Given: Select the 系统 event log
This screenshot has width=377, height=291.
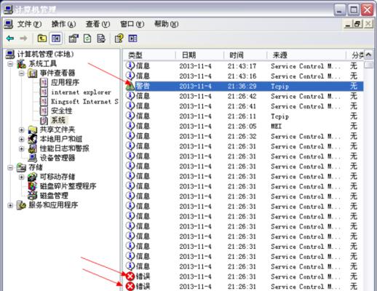Looking at the screenshot, I should (x=58, y=120).
